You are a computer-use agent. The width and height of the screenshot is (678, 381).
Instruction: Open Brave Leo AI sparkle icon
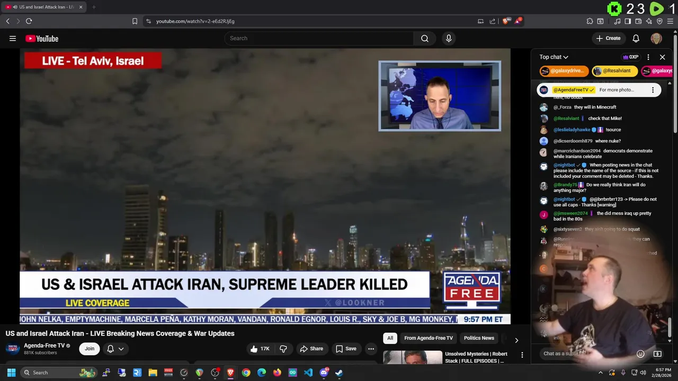click(x=649, y=21)
